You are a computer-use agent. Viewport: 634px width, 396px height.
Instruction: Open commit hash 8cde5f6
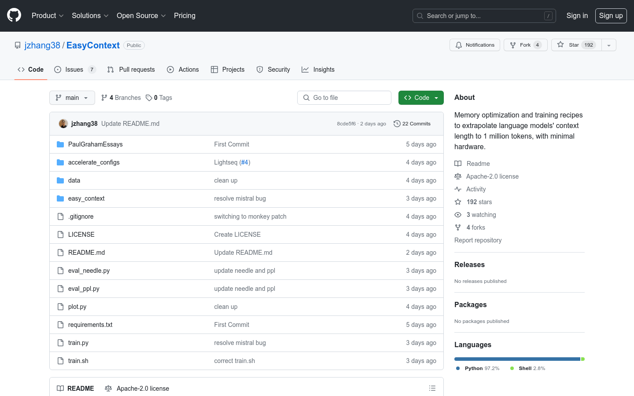(346, 124)
